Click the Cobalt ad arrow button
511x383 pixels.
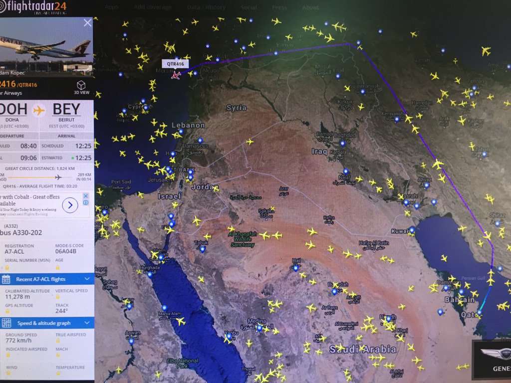(70, 205)
